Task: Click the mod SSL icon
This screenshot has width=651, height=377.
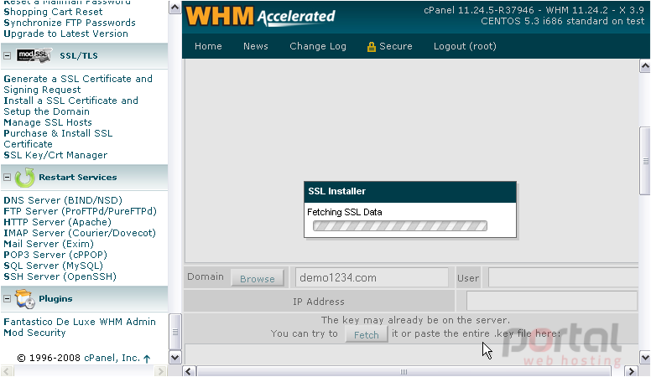Action: click(x=34, y=55)
